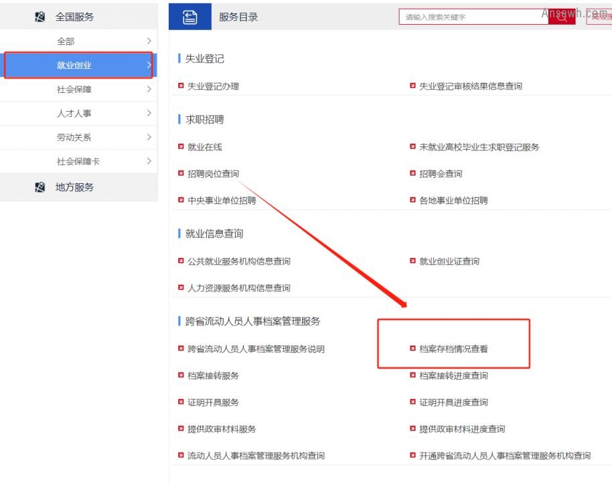Select 就业创业 in the sidebar
The height and width of the screenshot is (486, 612).
pyautogui.click(x=74, y=66)
